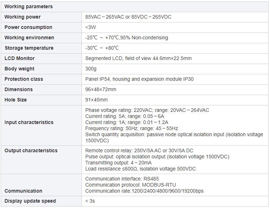Click the Body weight 300g value
Screen dimensions: 270x208
[91, 69]
